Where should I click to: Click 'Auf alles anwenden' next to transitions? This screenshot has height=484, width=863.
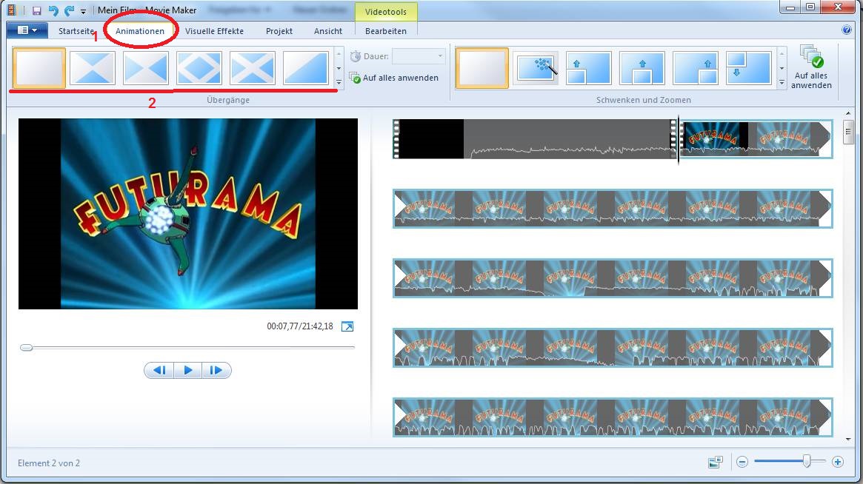pos(400,78)
